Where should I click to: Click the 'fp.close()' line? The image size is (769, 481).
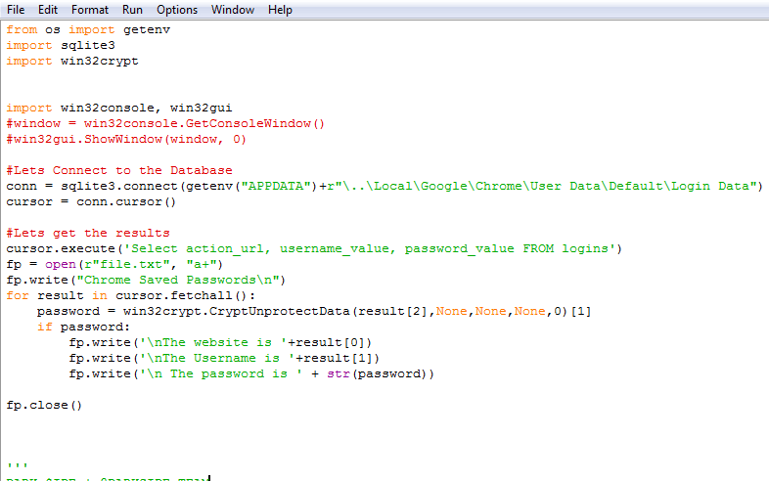coord(44,406)
